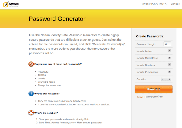The image size is (182, 128).
Task: Toggle the Include Mixed Case checkbox
Action: click(169, 58)
